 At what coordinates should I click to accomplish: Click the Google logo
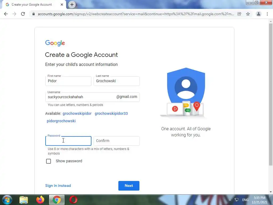click(x=55, y=43)
